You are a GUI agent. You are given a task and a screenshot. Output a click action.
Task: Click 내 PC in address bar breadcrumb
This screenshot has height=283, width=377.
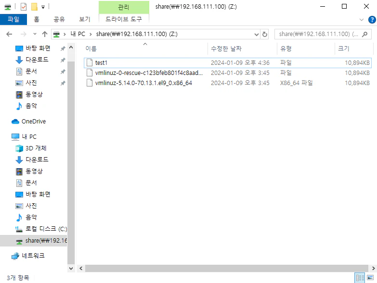coord(78,34)
